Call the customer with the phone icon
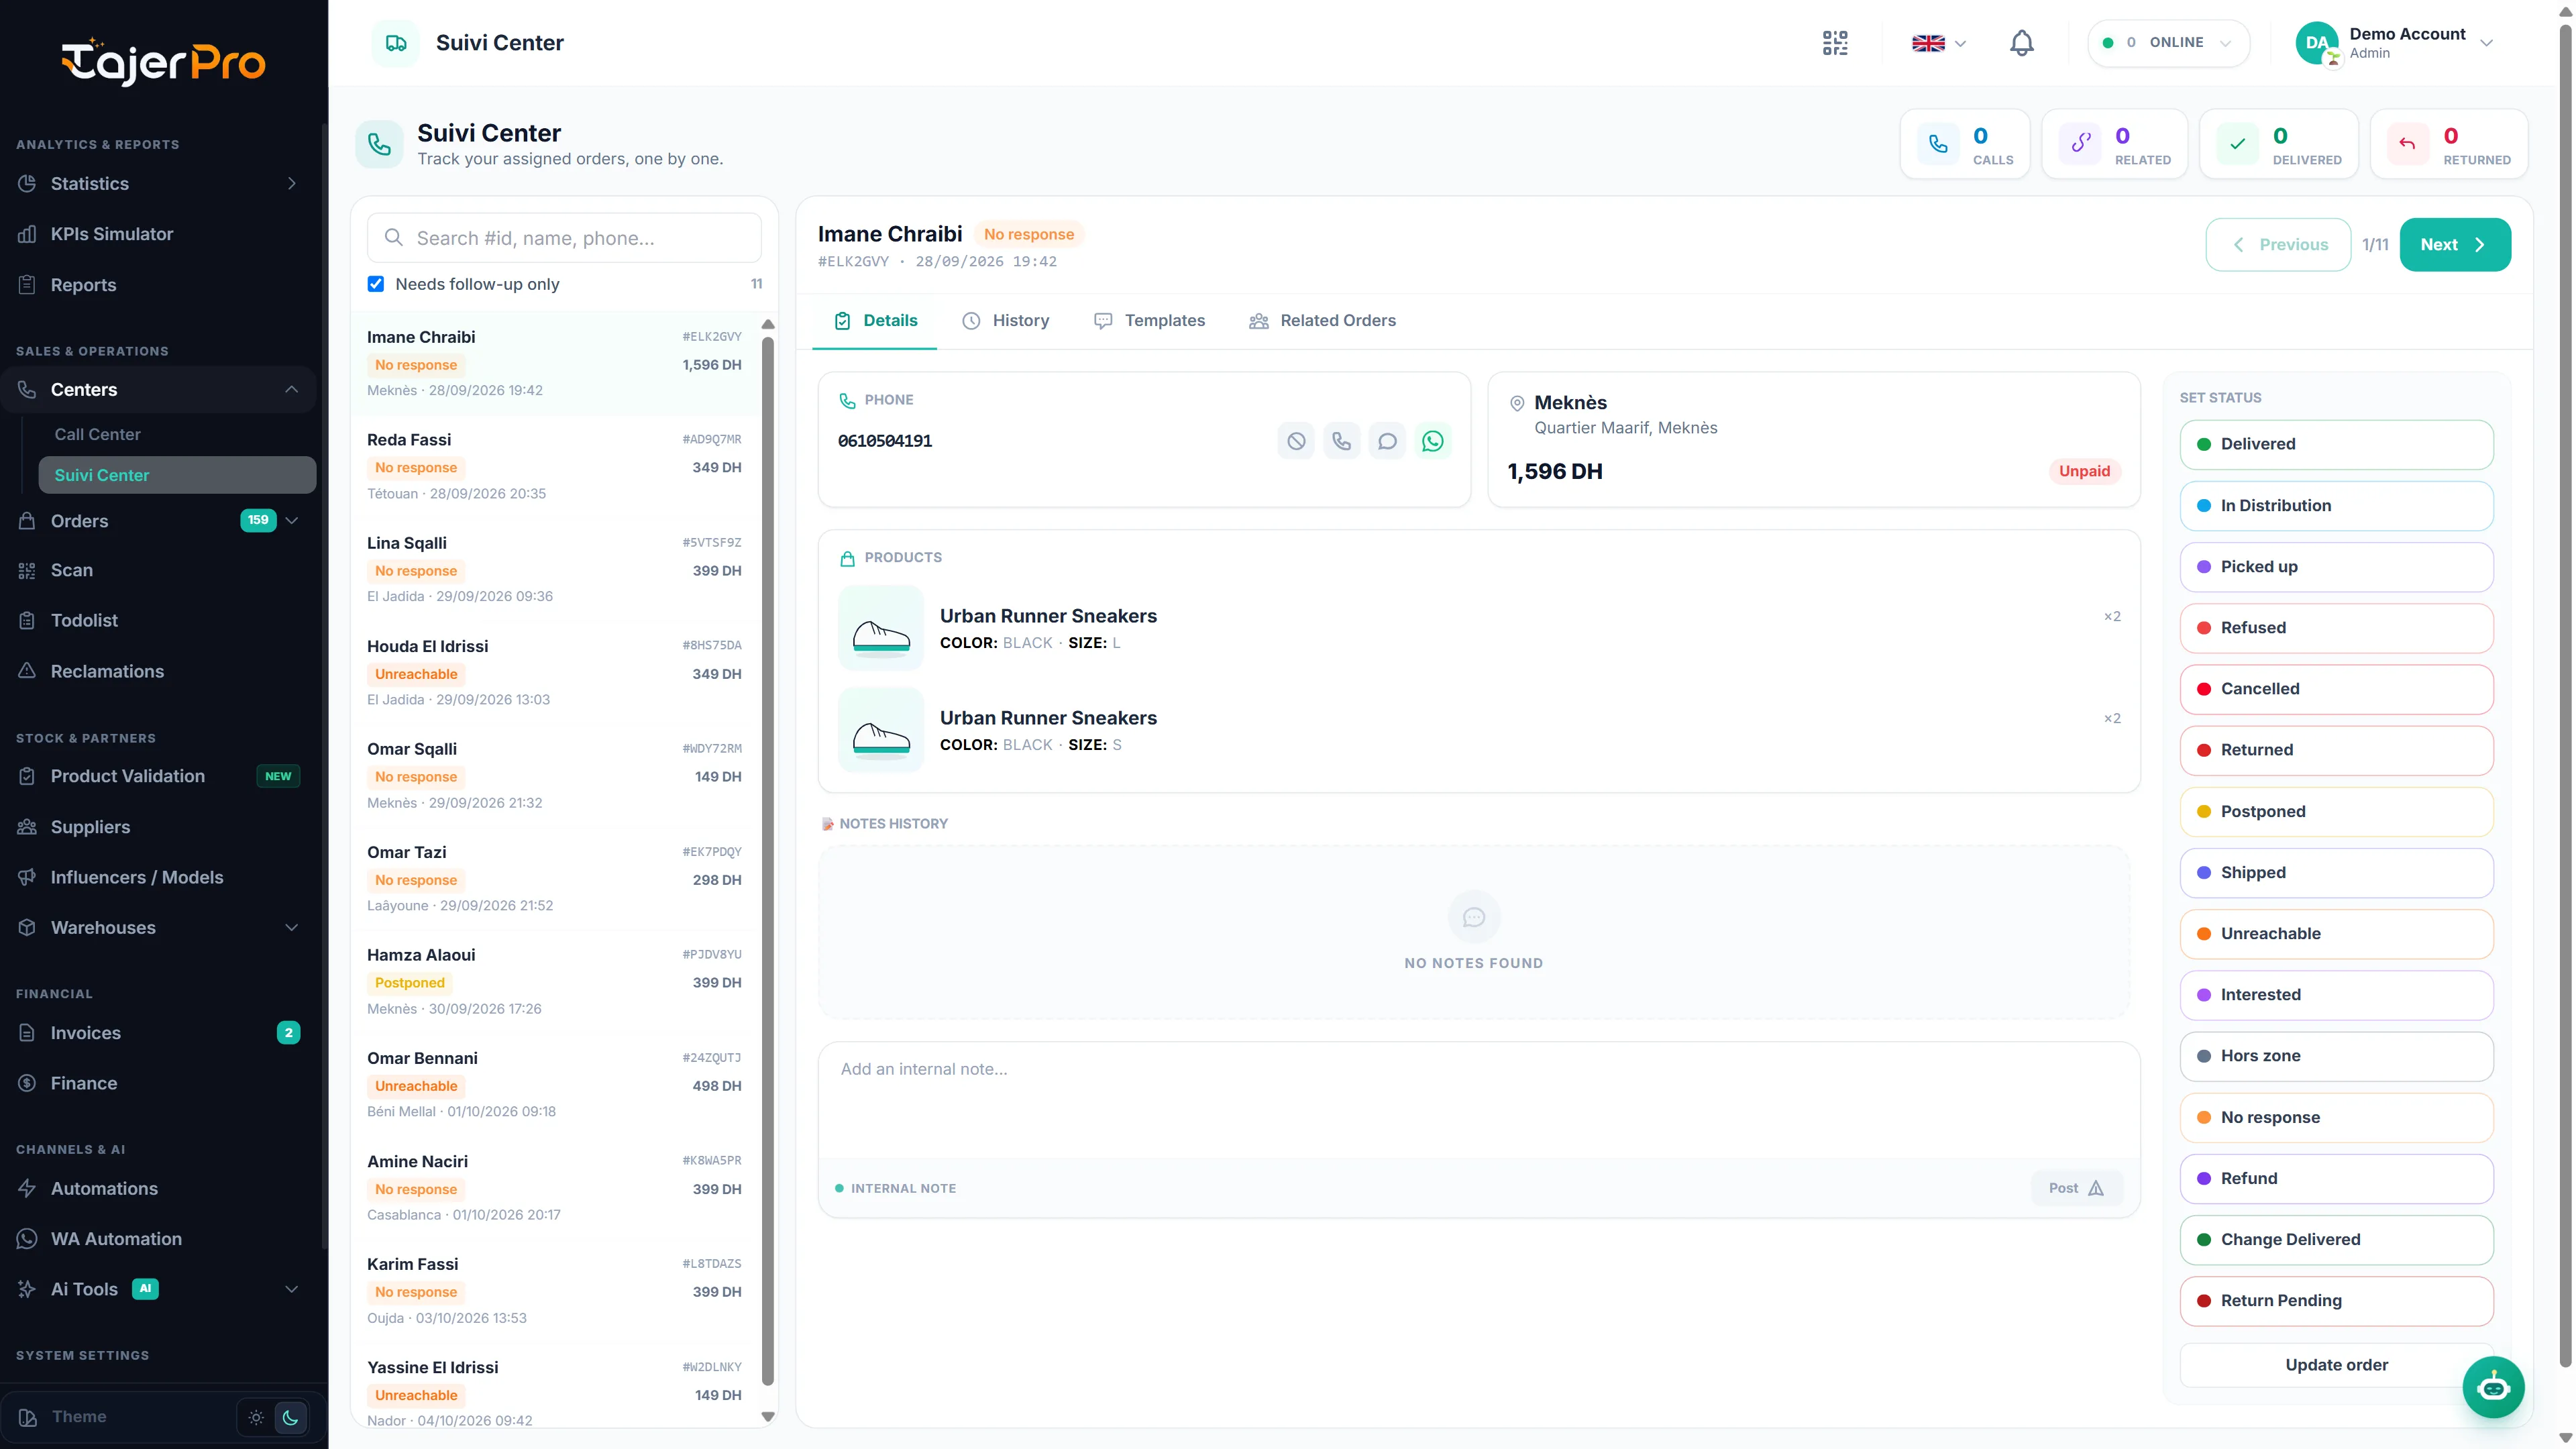 pos(1342,441)
